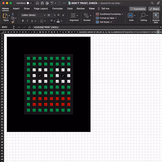Switch to the Formulas tab
The image size is (162, 162).
57,9
